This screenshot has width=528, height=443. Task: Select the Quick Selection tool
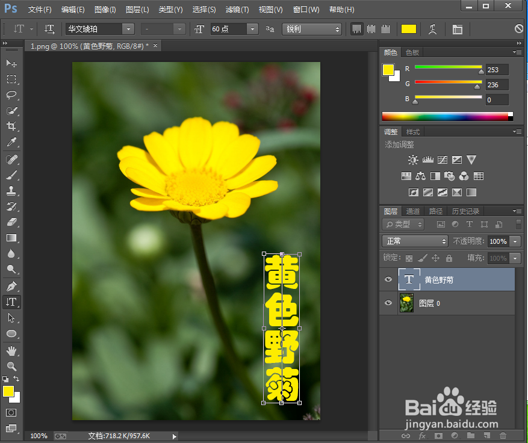11,110
